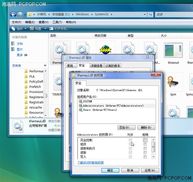Viewport: 193px width, 182px height.
Task: Open the 图片 favorite link
Action: [20, 49]
